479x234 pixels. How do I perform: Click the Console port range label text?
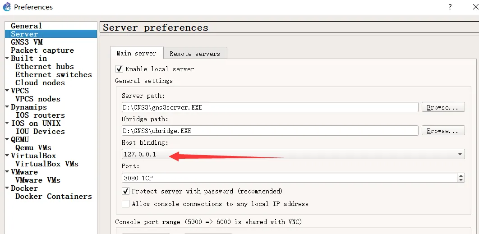click(209, 222)
